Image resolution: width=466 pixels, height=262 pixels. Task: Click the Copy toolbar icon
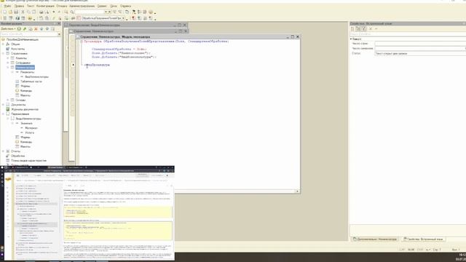(x=28, y=12)
